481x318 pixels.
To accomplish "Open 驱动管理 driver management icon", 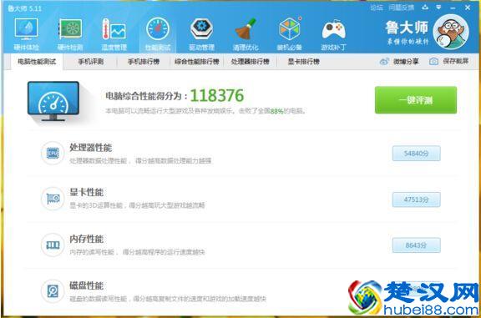I will [x=201, y=29].
